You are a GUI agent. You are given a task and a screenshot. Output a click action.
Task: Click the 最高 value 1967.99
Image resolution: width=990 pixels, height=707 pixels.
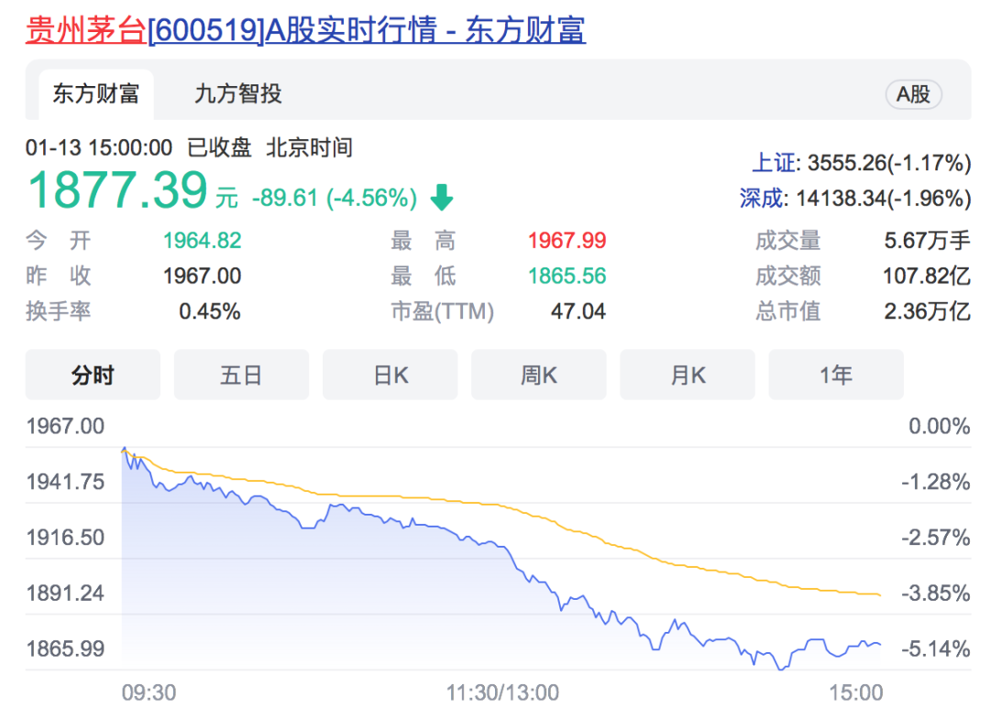tap(567, 240)
